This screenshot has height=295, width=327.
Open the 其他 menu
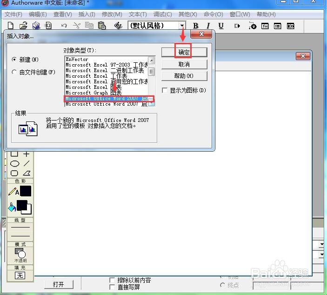(x=188, y=14)
